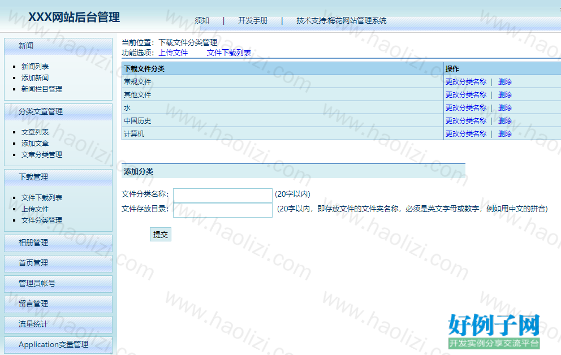Screen dimensions: 561x355
Task: Click the 上传文件 function option link
Action: 173,53
